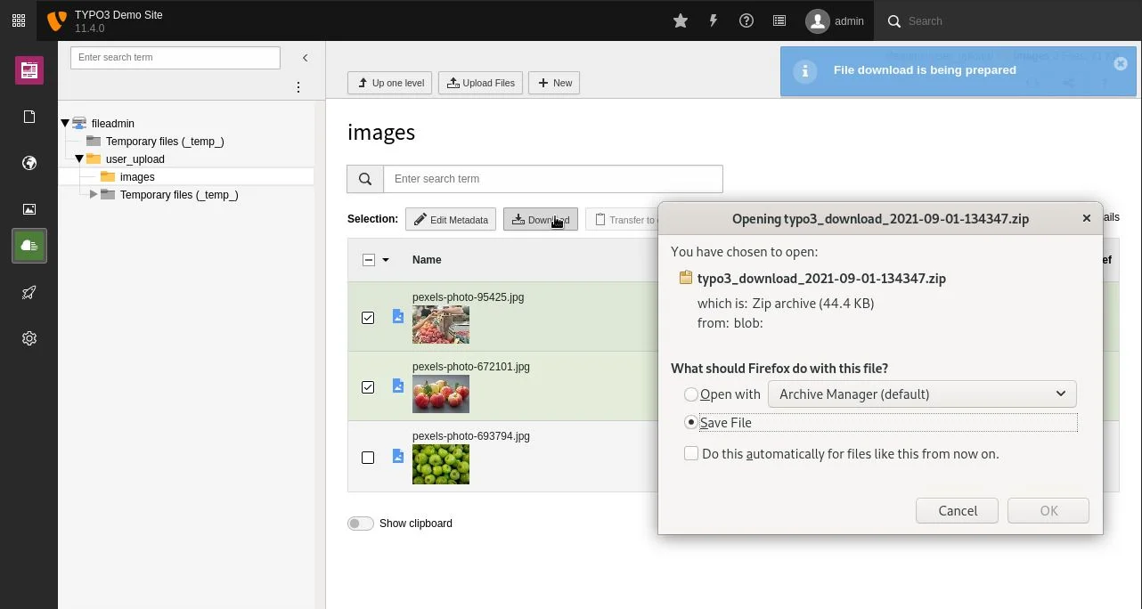The image size is (1142, 609).
Task: Select the pexels-photo-693794.jpg checkbox
Action: (368, 458)
